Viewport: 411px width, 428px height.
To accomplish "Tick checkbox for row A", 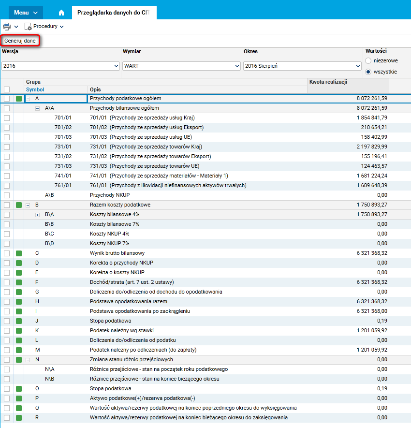I will pos(7,99).
